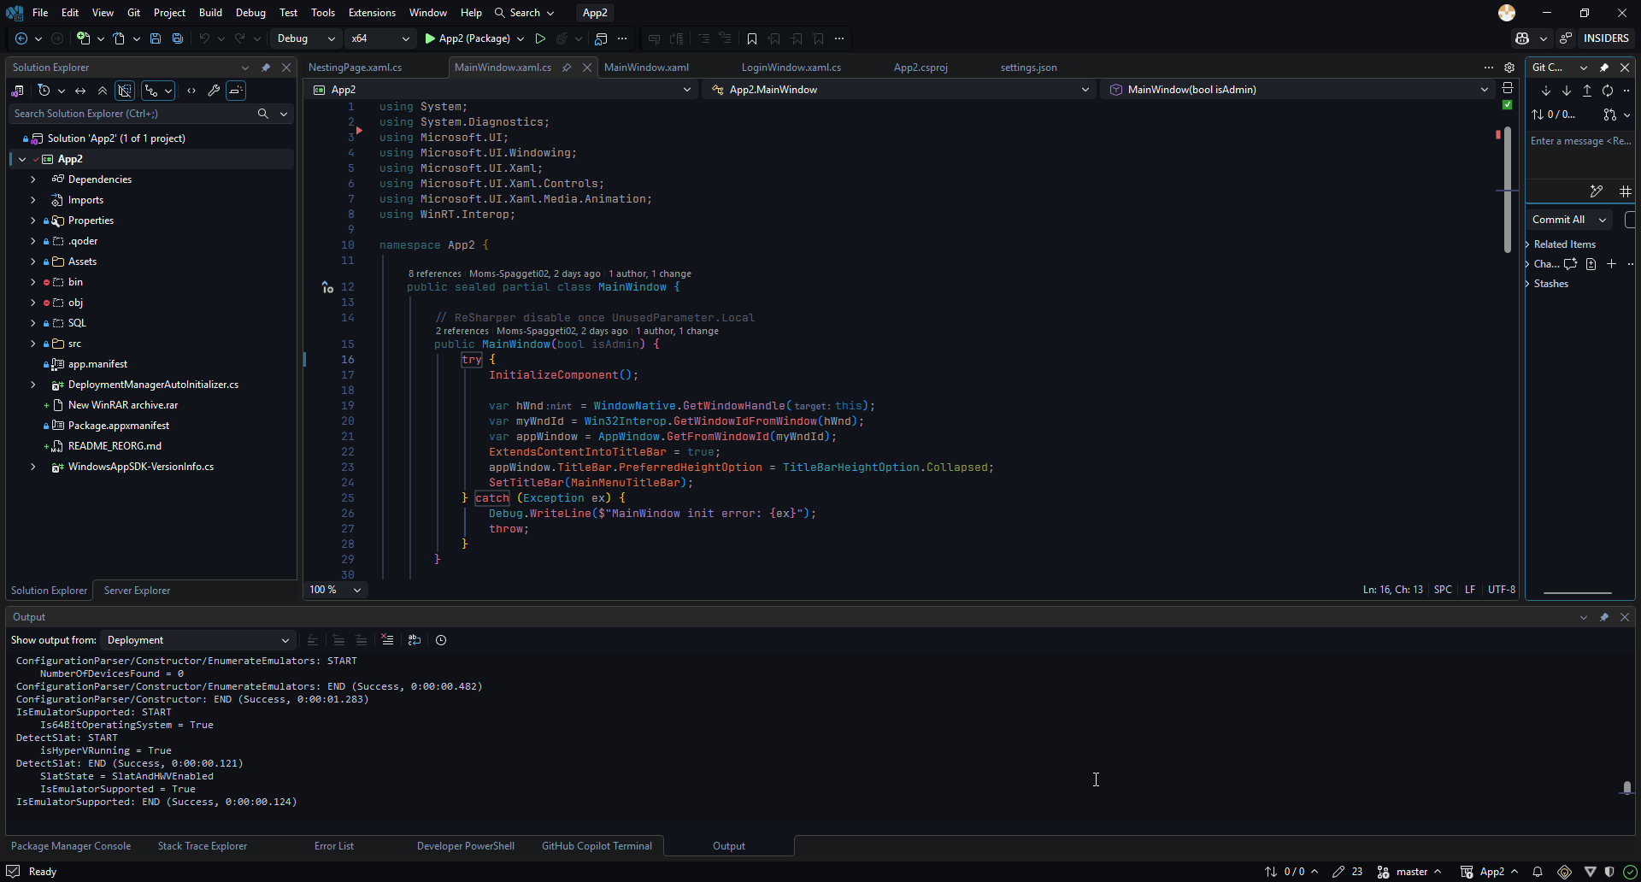Toggle the nested-files view button in Solution Explorer
This screenshot has width=1641, height=882.
point(158,91)
